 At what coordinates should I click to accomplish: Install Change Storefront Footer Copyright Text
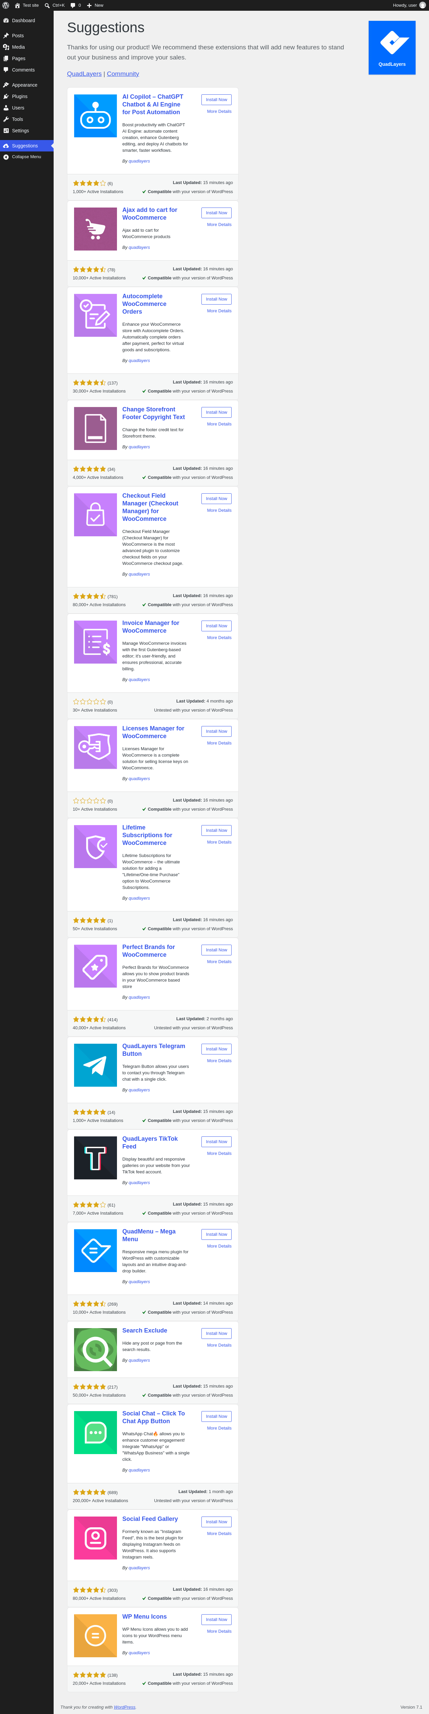[217, 412]
